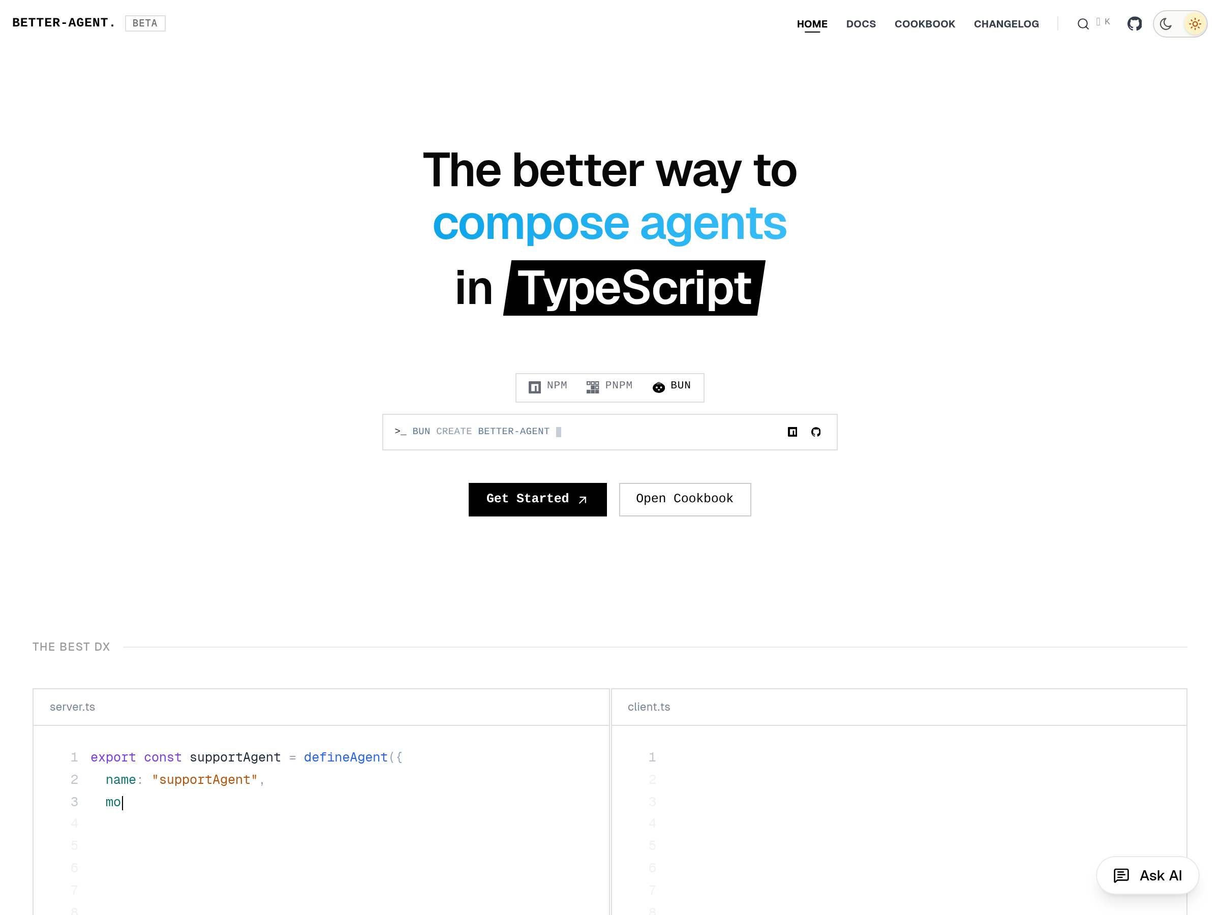Viewport: 1220px width, 915px height.
Task: Switch to dark mode moon icon
Action: click(x=1166, y=24)
